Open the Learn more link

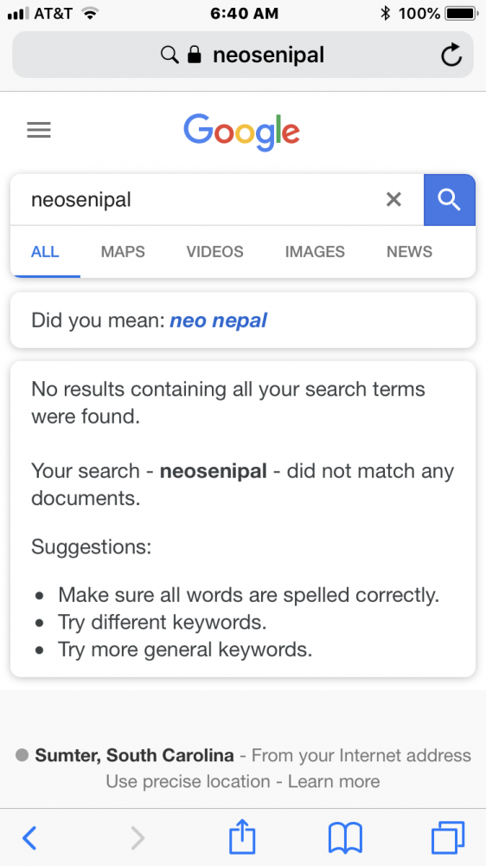point(334,781)
